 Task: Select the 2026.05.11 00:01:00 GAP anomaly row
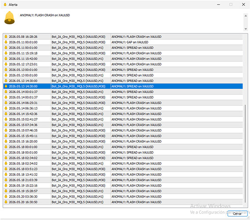pyautogui.click(x=123, y=42)
